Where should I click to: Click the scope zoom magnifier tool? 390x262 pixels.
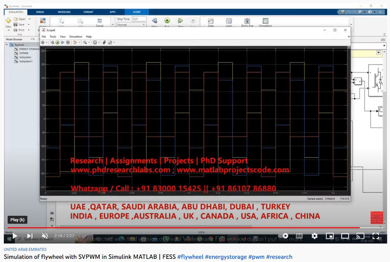pos(85,42)
